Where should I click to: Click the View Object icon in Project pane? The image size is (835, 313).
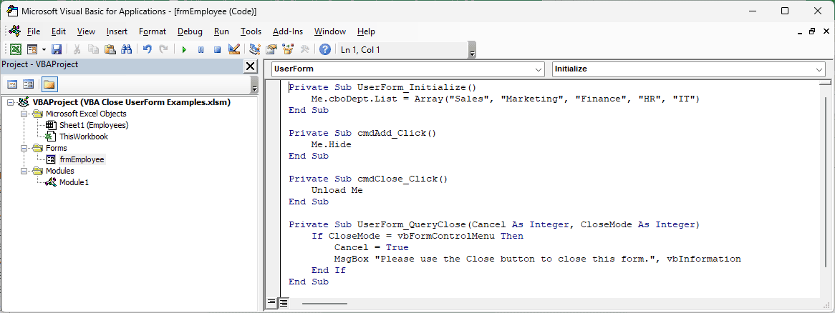(28, 84)
